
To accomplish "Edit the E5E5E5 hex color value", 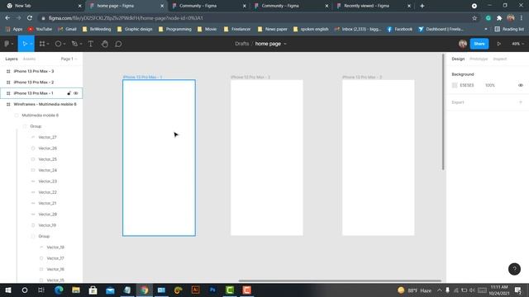I will tap(467, 85).
